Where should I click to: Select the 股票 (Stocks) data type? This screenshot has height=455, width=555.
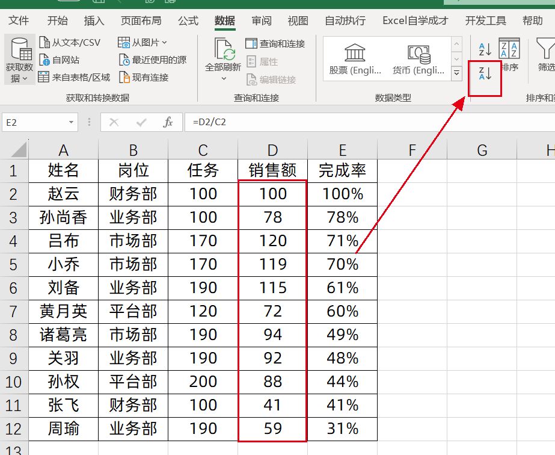(x=355, y=58)
